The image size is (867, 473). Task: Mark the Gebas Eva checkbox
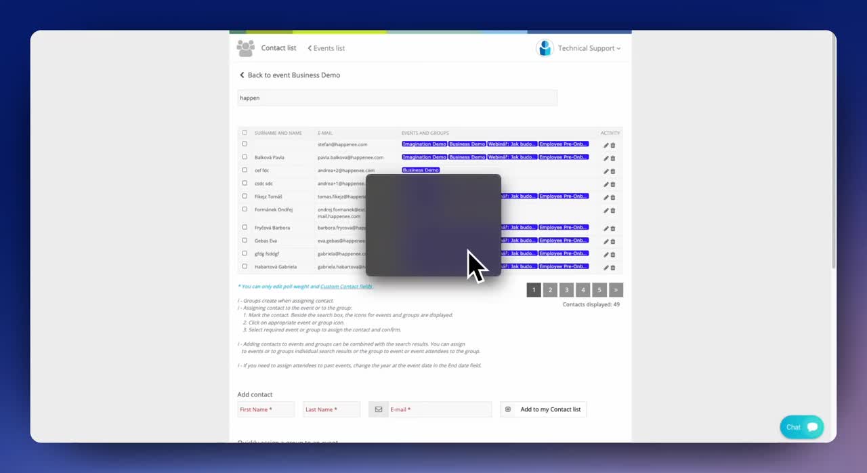[x=245, y=240]
